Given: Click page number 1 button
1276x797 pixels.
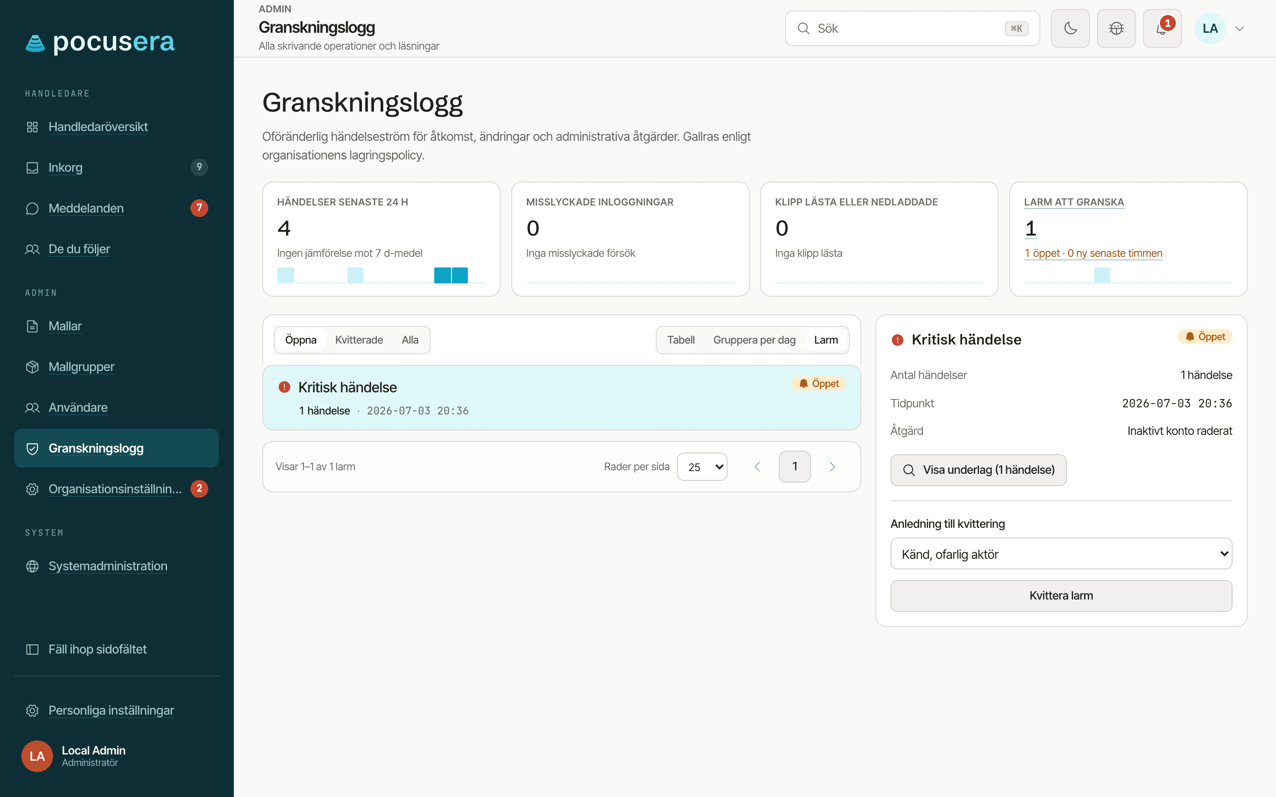Looking at the screenshot, I should [x=794, y=467].
